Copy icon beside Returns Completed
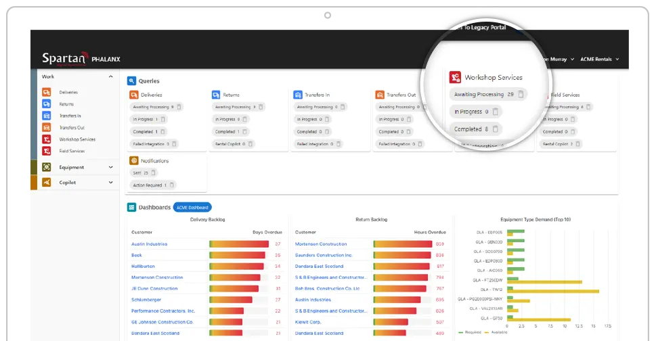 [245, 132]
